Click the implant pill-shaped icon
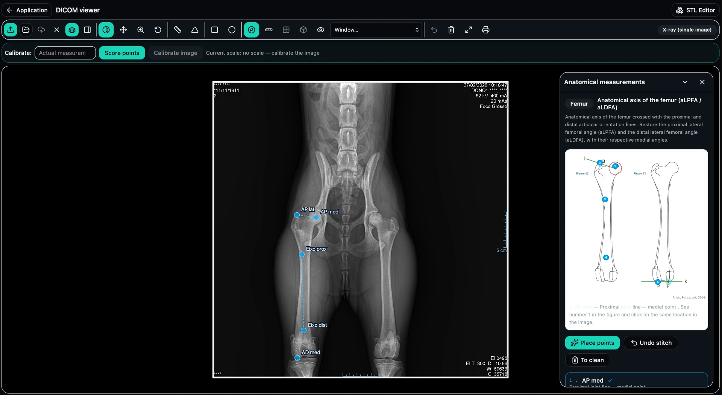This screenshot has width=722, height=395. tap(269, 30)
